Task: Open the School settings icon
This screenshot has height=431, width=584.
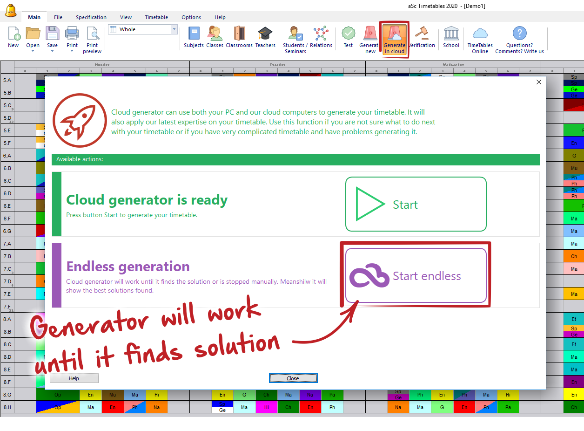Action: tap(451, 34)
